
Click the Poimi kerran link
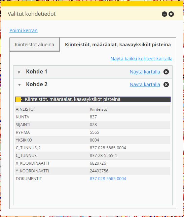click(x=24, y=31)
